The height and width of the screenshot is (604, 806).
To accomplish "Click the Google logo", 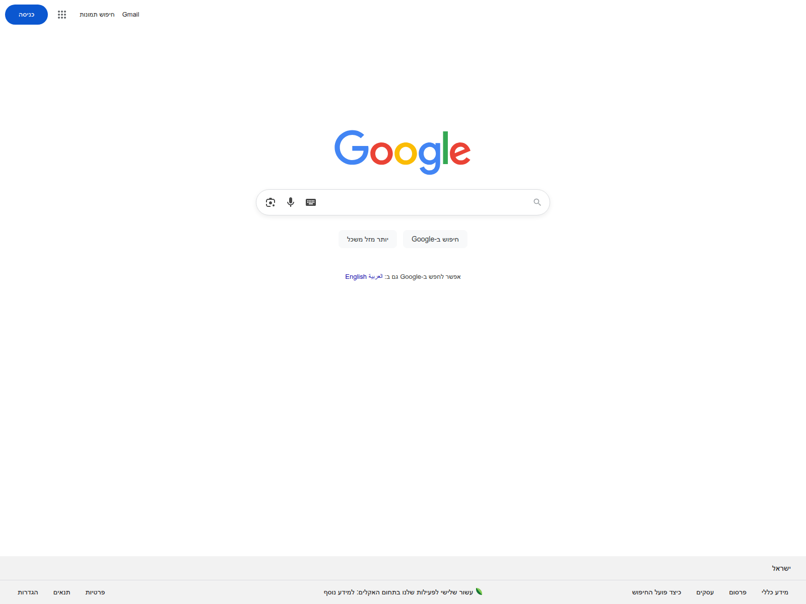I will tap(402, 152).
